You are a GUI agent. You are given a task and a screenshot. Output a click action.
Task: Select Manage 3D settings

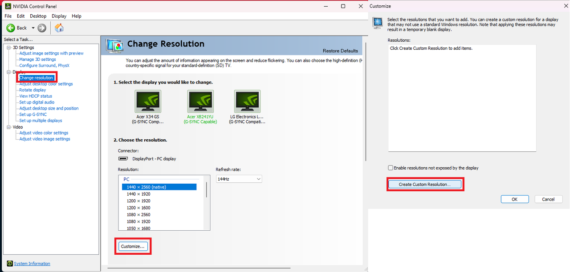(x=37, y=59)
